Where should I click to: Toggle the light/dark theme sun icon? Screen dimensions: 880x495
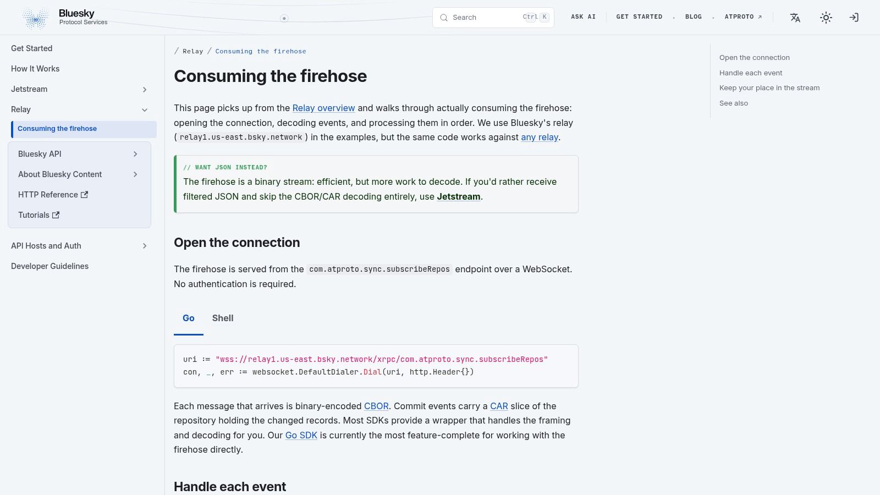pyautogui.click(x=826, y=18)
